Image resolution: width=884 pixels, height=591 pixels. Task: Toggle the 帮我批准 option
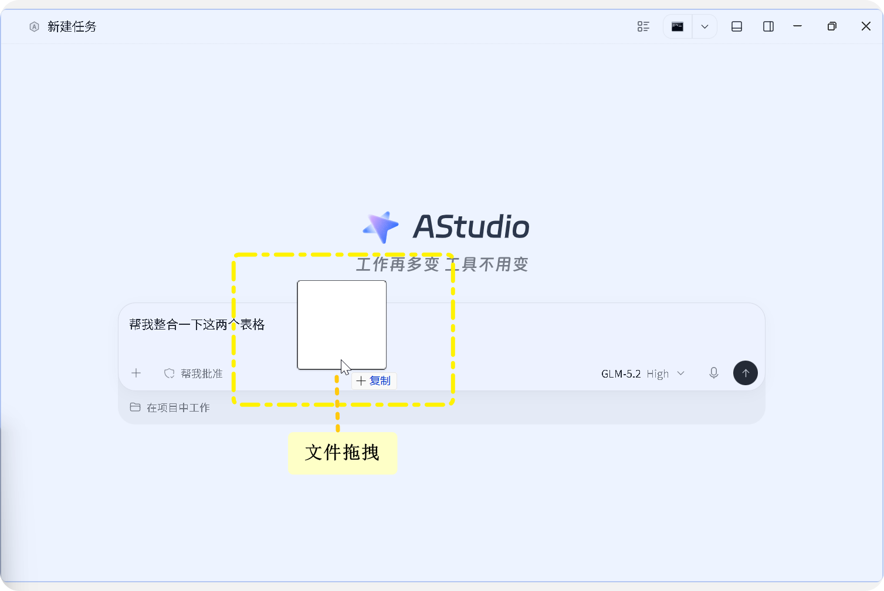(x=193, y=373)
